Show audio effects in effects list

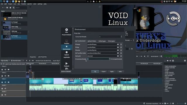click(170, 61)
